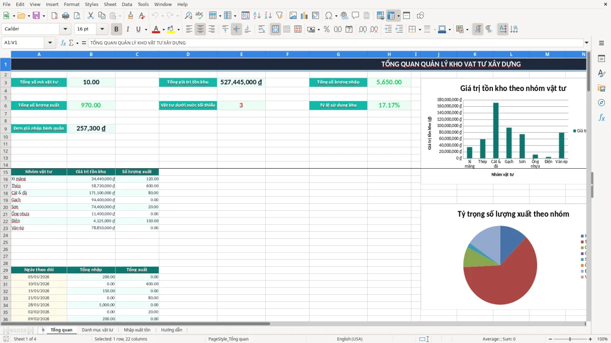The image size is (611, 343).
Task: Toggle Center Horizontally alignment
Action: (200, 29)
